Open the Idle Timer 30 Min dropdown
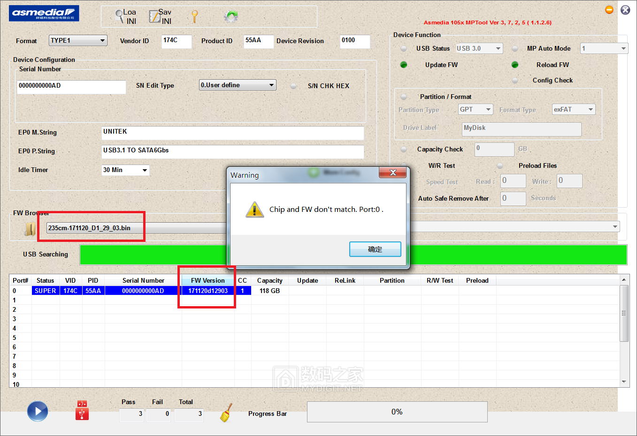The height and width of the screenshot is (436, 637). click(x=125, y=170)
